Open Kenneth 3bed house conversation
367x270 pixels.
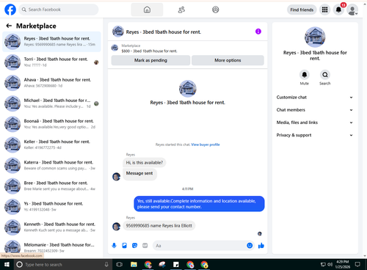51,227
